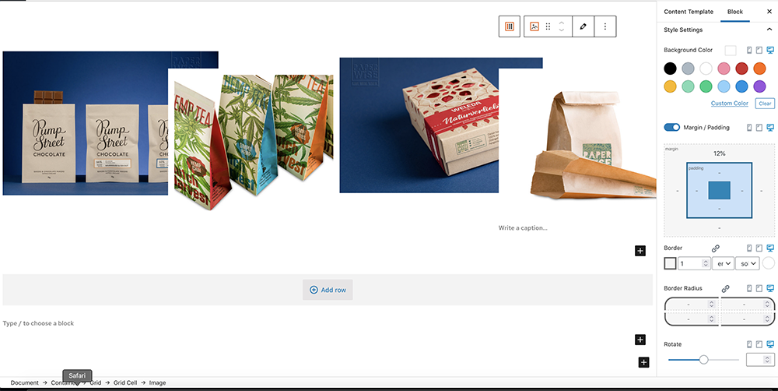
Task: Switch to the Content Template tab
Action: pos(689,12)
